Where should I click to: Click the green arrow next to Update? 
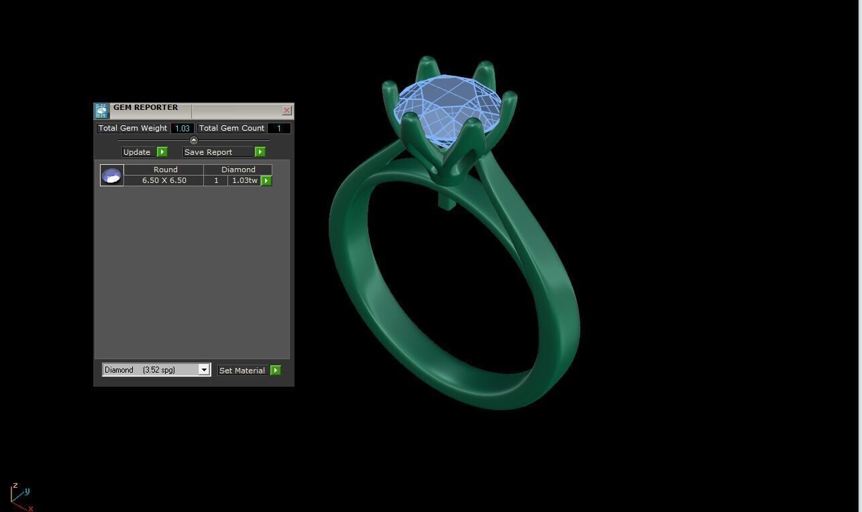162,152
